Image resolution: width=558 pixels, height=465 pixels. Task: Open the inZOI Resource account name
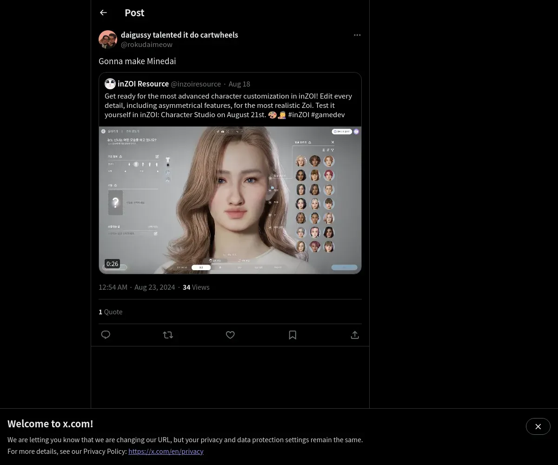tap(143, 84)
